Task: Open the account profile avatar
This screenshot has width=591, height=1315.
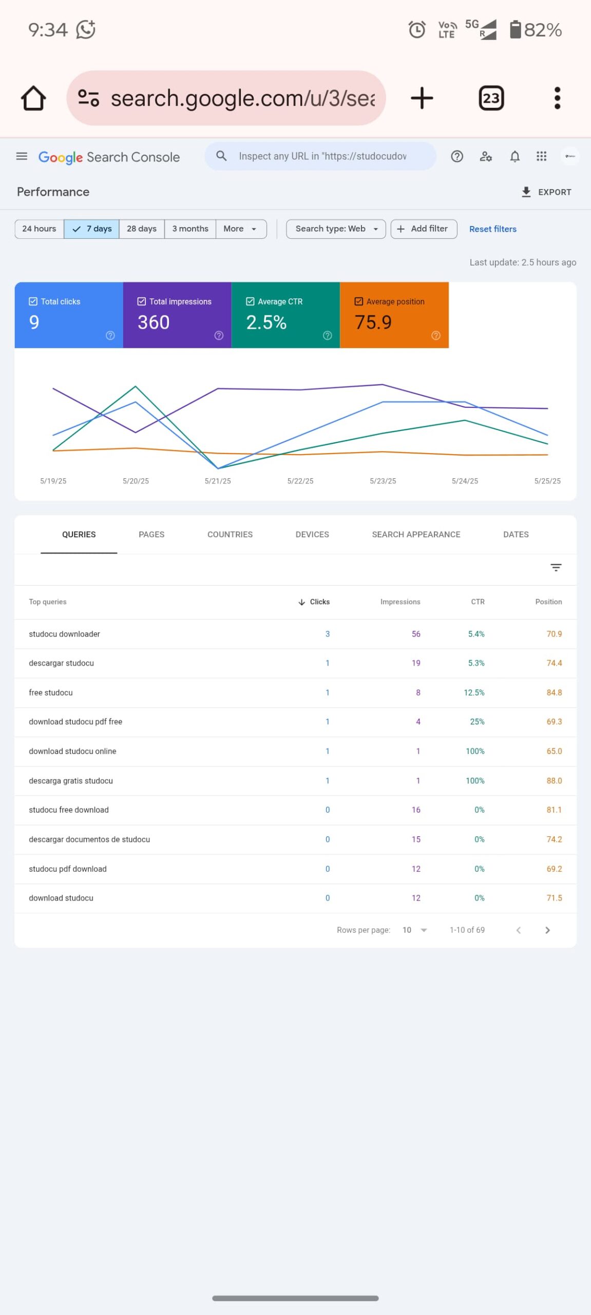Action: (x=570, y=156)
